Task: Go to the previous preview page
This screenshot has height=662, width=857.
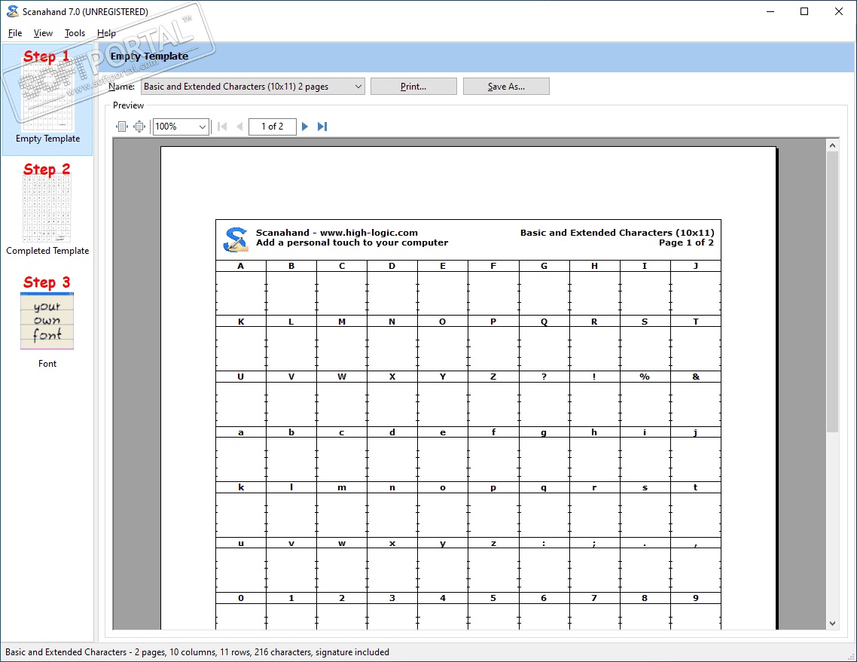Action: (x=239, y=127)
